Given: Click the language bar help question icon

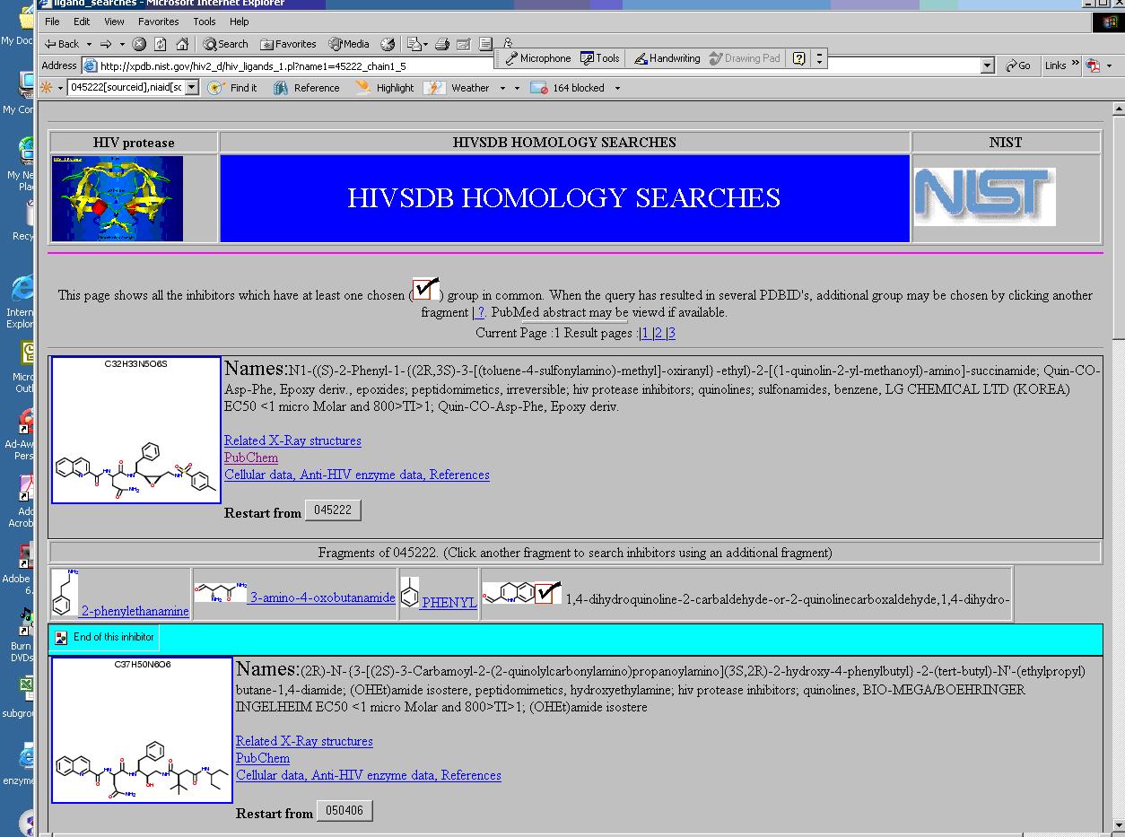Looking at the screenshot, I should tap(798, 58).
